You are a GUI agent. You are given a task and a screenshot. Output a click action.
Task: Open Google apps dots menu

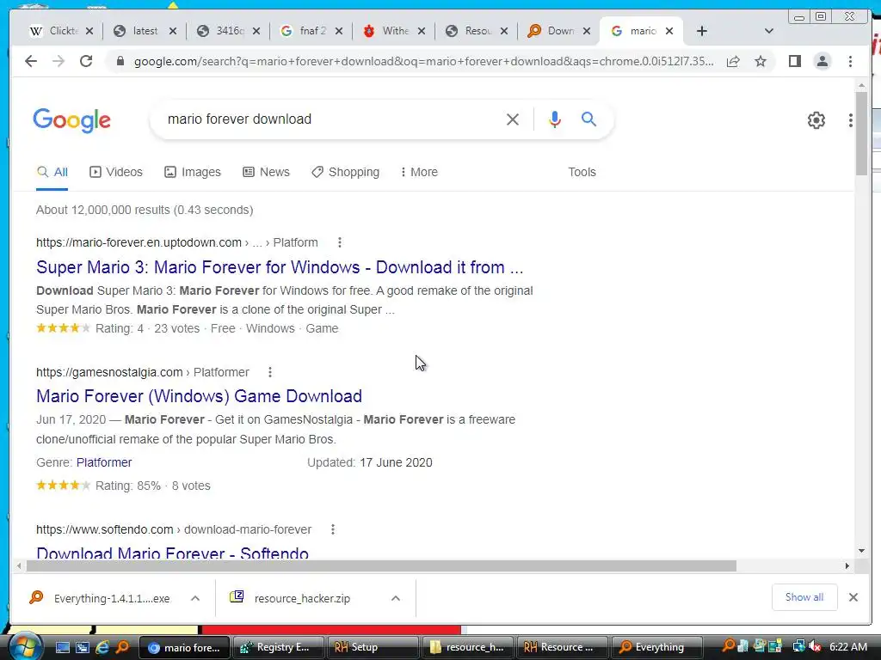point(851,120)
